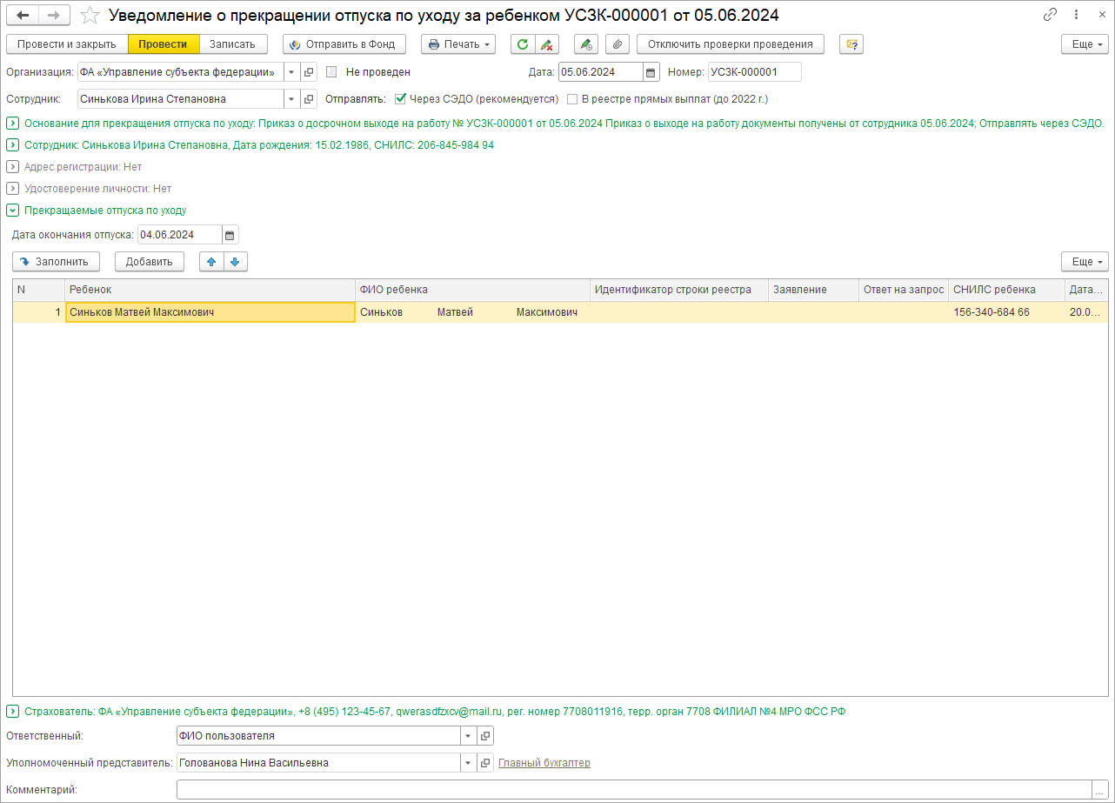Click the Ответ на запрос column header

pos(904,290)
